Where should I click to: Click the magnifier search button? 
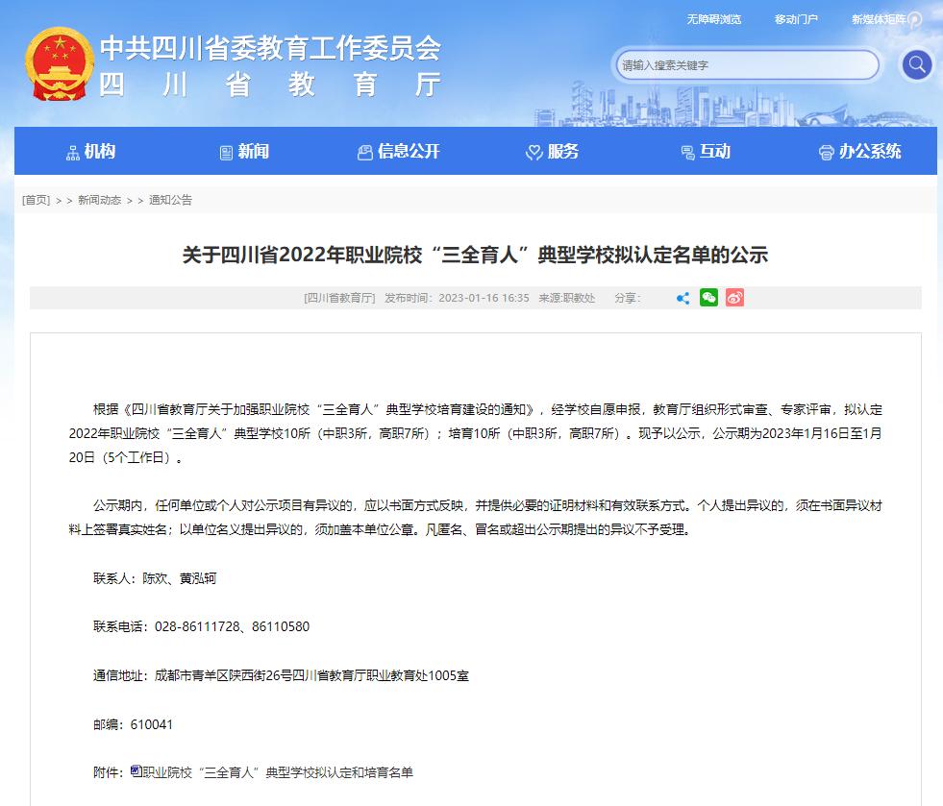pos(916,64)
